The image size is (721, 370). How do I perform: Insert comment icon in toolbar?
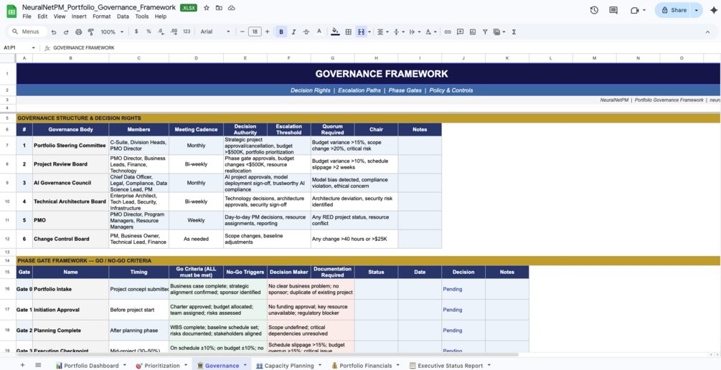[x=461, y=32]
